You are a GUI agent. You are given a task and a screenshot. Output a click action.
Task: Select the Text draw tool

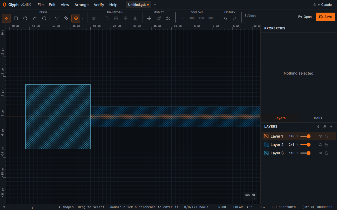pyautogui.click(x=57, y=18)
